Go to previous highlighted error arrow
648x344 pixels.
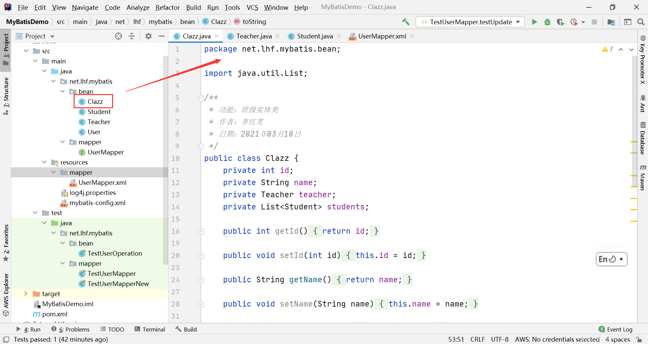(621, 49)
